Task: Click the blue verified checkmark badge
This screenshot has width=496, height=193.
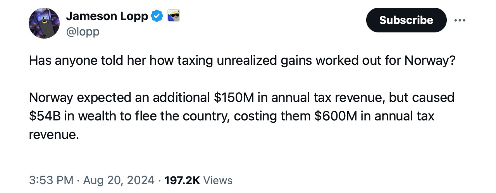Action: click(157, 16)
